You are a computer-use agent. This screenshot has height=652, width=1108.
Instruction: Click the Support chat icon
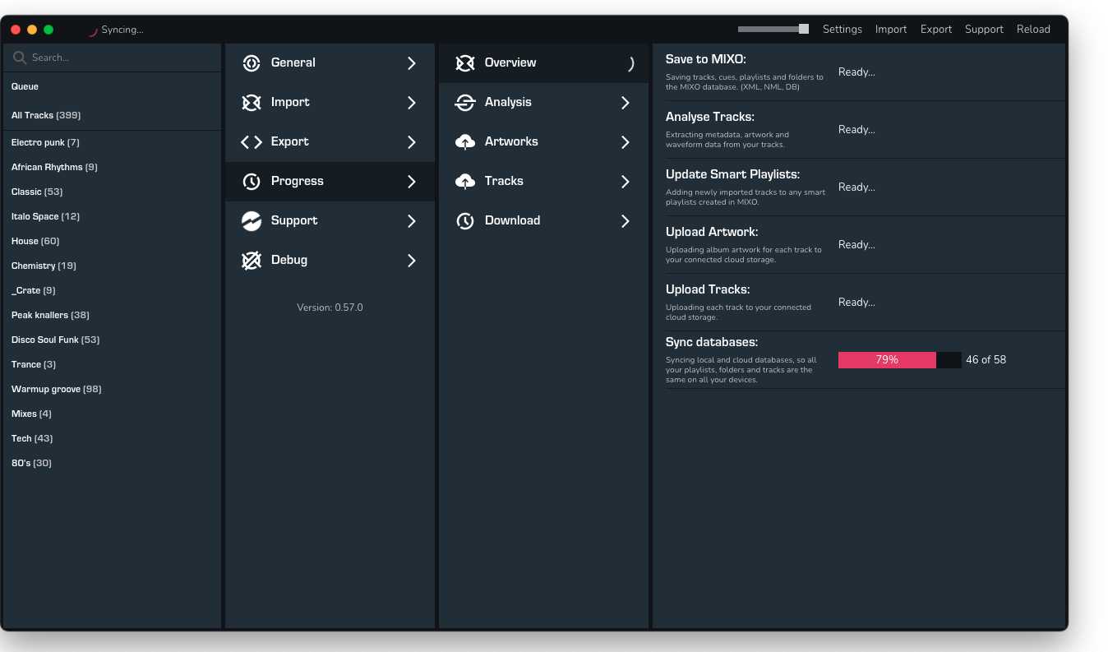[252, 221]
